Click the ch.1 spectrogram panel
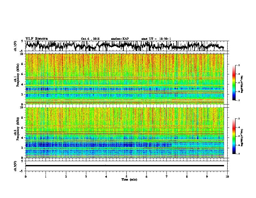The height and width of the screenshot is (198, 256). click(125, 79)
